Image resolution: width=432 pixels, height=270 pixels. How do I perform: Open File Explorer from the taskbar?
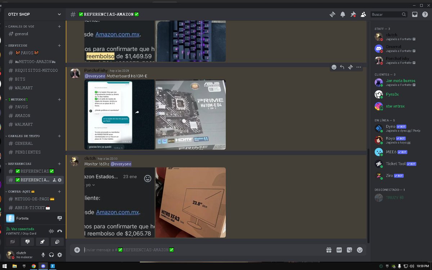click(15, 266)
